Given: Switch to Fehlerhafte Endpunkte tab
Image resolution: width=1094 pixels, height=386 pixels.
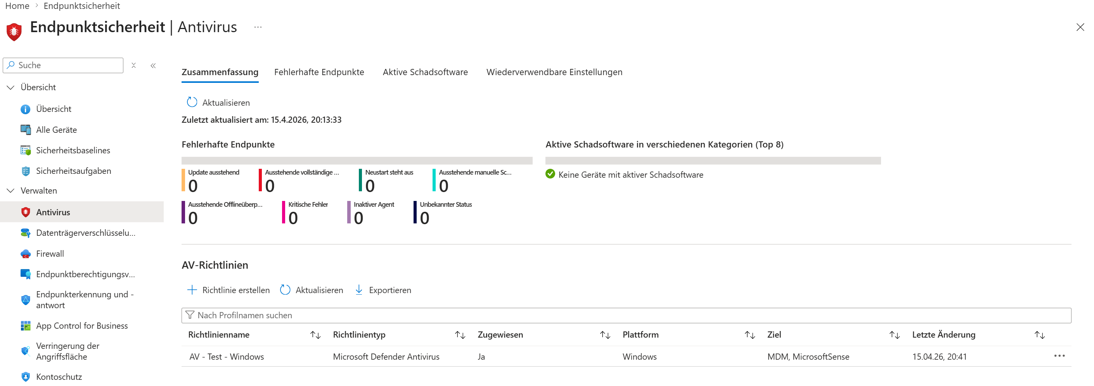Looking at the screenshot, I should (x=319, y=72).
